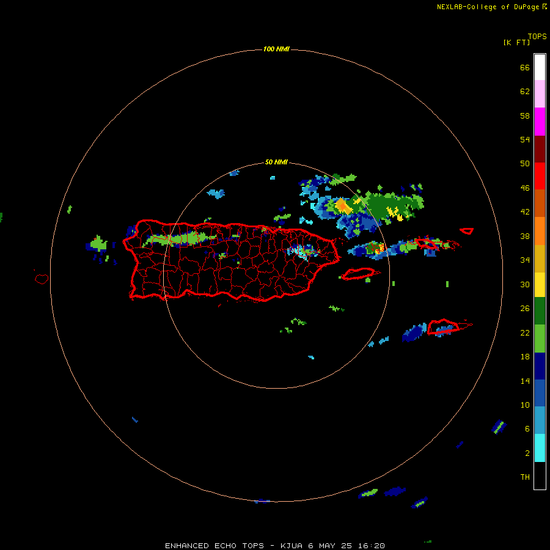The height and width of the screenshot is (550, 550).
Task: Click the legend value 10
Action: click(525, 405)
